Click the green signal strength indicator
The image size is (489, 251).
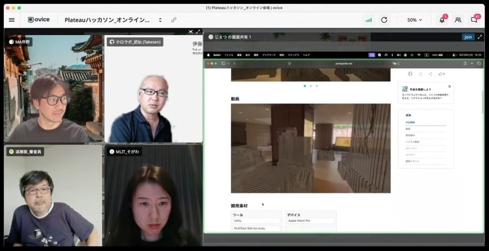pyautogui.click(x=368, y=20)
